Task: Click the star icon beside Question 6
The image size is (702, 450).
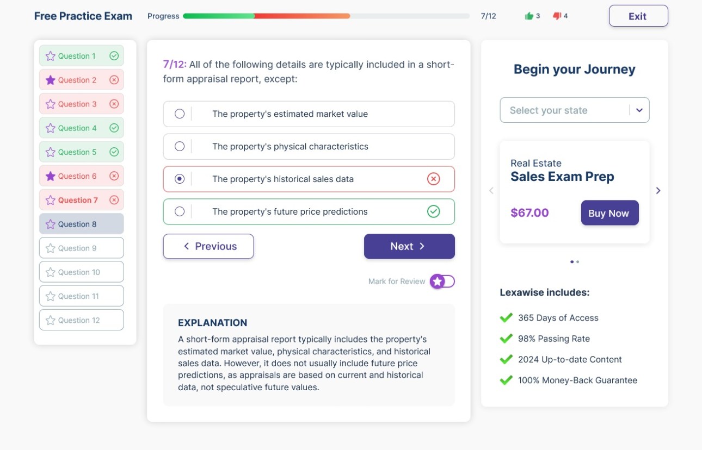Action: click(x=51, y=176)
